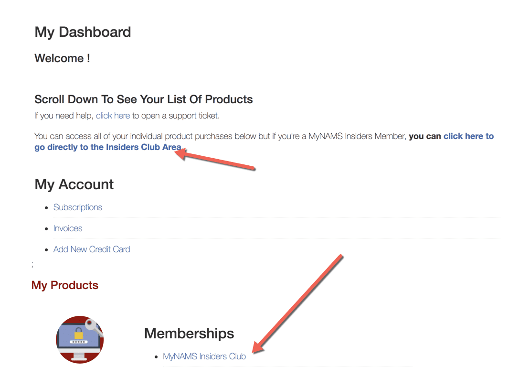The width and height of the screenshot is (518, 367).
Task: Click the My Dashboard heading
Action: click(83, 32)
